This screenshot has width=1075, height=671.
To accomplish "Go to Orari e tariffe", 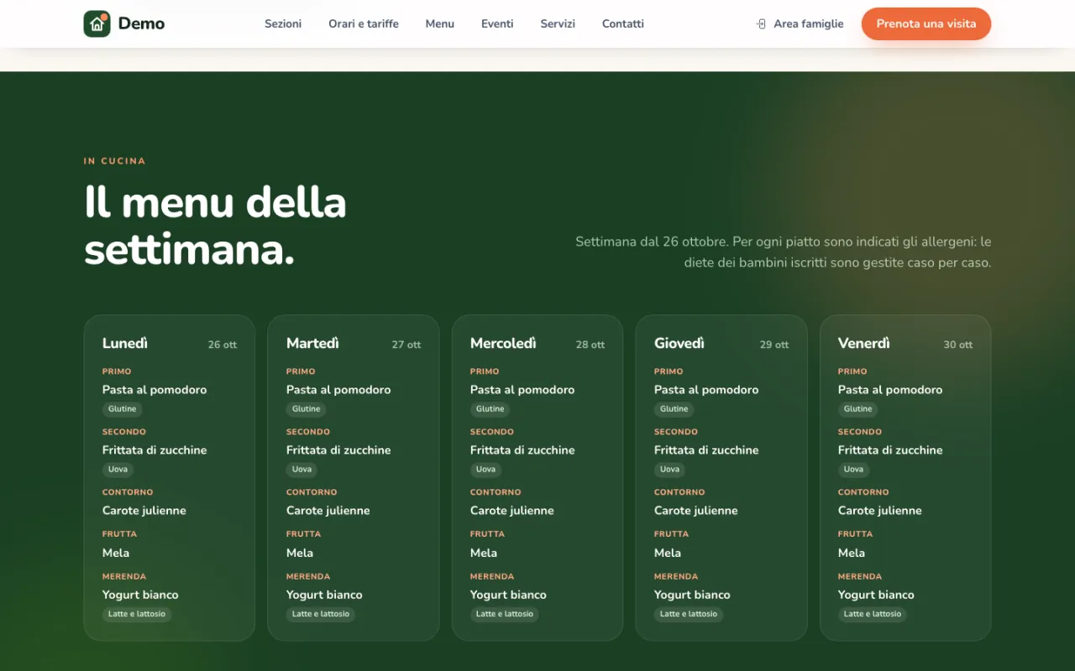I will (364, 23).
